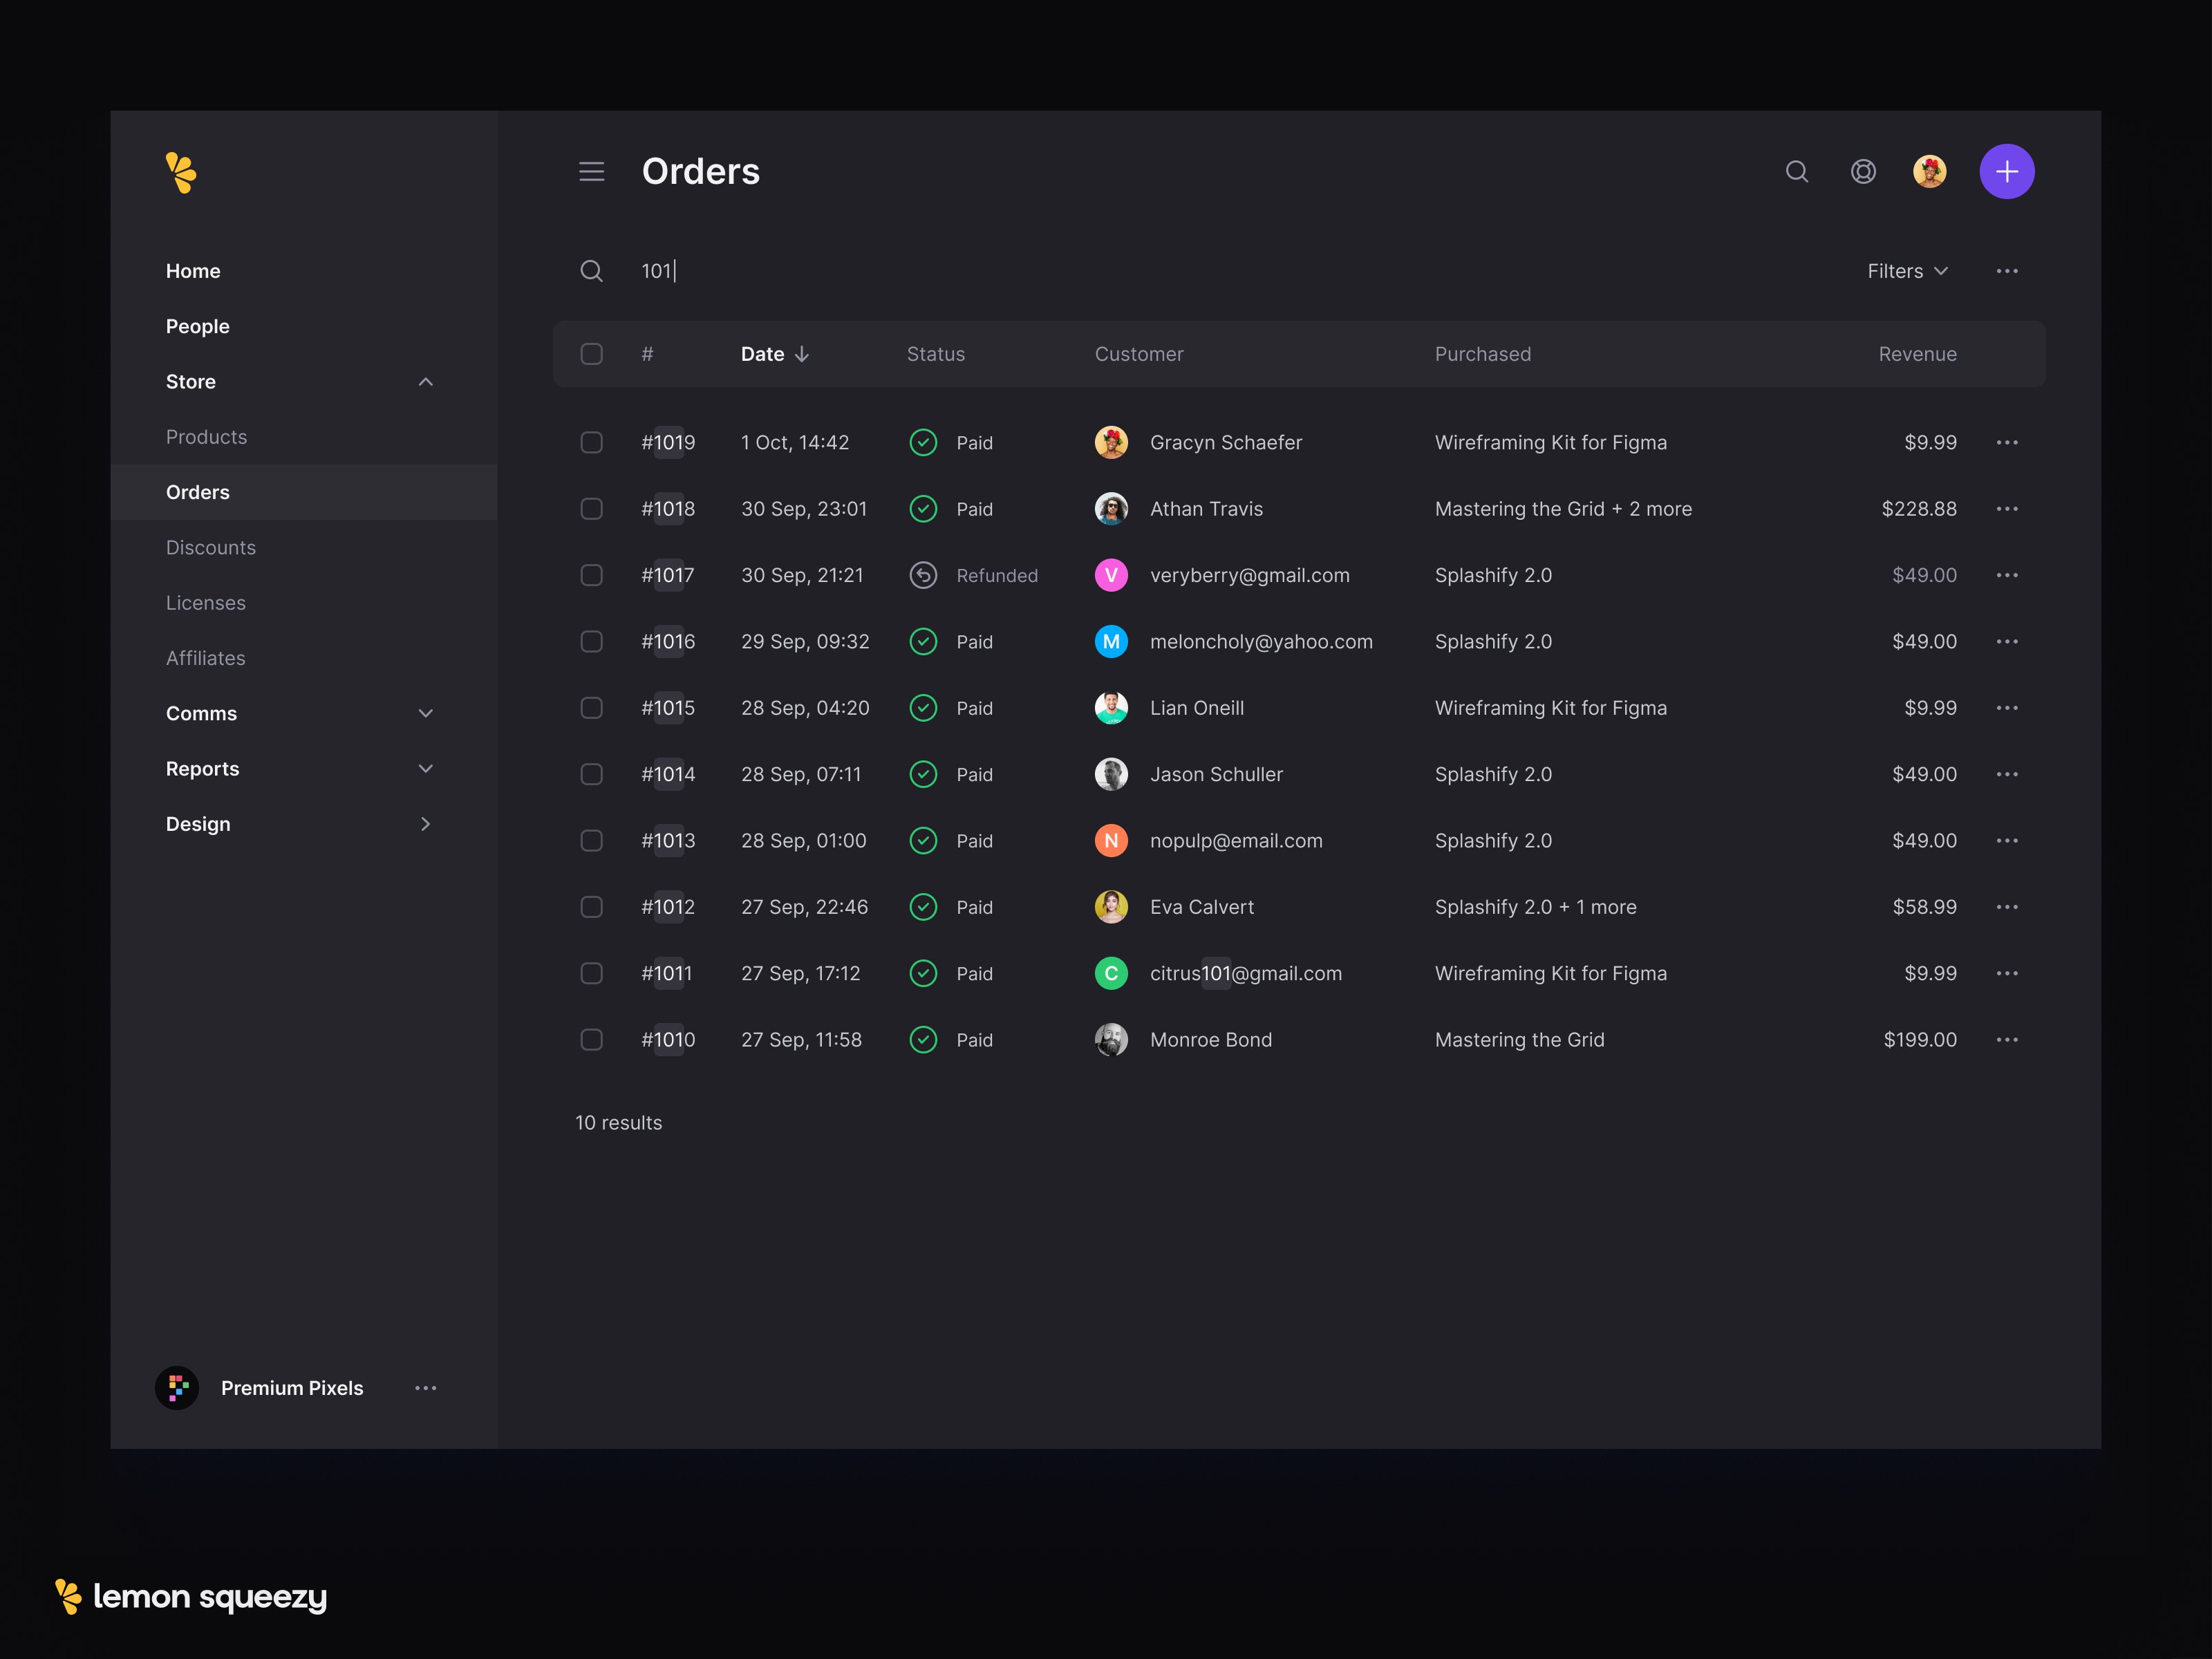Select the checkbox for order #1015
Image resolution: width=2212 pixels, height=1659 pixels.
point(592,708)
